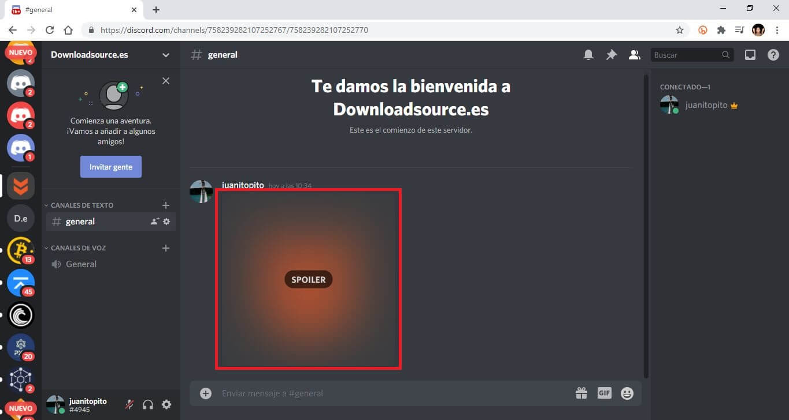Collapse CANALES DE TEXTO category

pyautogui.click(x=79, y=205)
